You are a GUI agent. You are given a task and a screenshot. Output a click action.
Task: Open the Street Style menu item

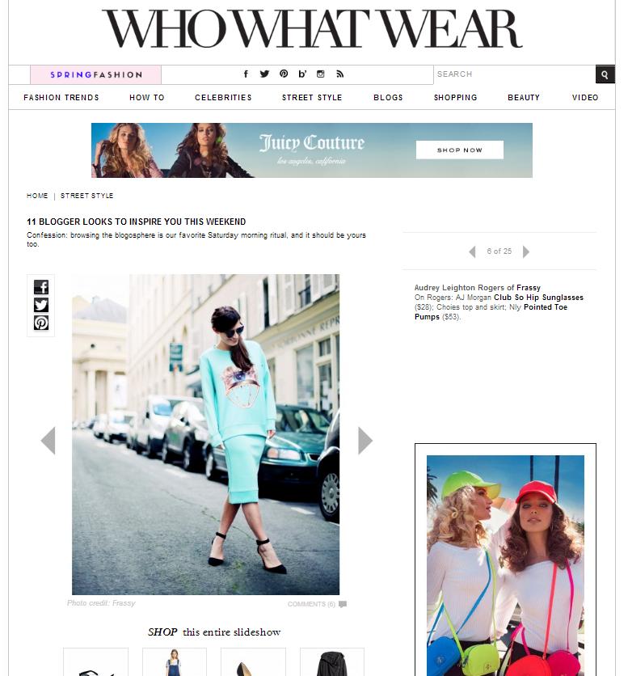tap(312, 97)
